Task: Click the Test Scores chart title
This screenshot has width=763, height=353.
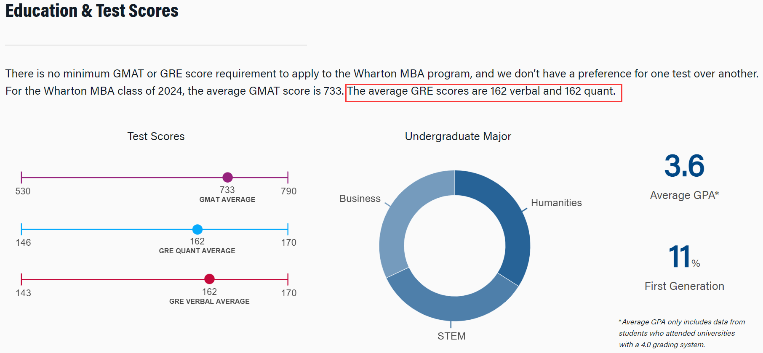Action: pyautogui.click(x=156, y=136)
